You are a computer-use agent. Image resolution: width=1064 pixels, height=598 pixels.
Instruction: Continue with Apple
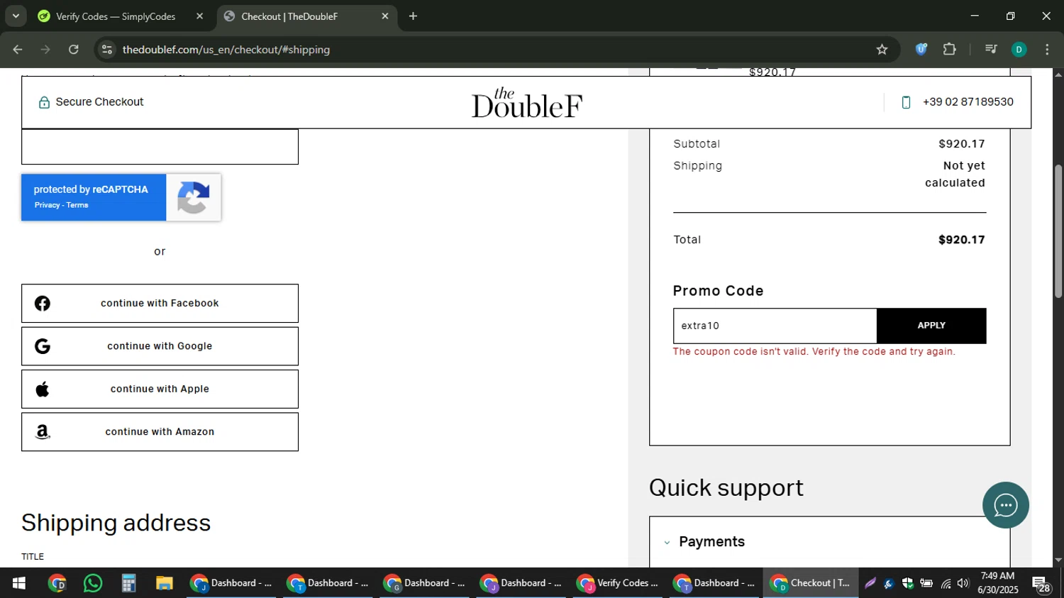pyautogui.click(x=160, y=389)
